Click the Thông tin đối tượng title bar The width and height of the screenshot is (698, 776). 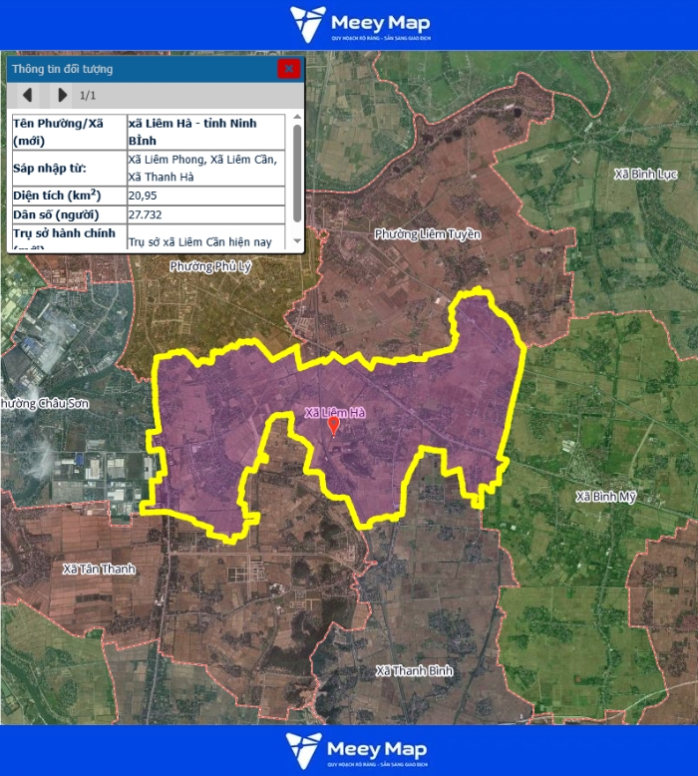pyautogui.click(x=140, y=69)
